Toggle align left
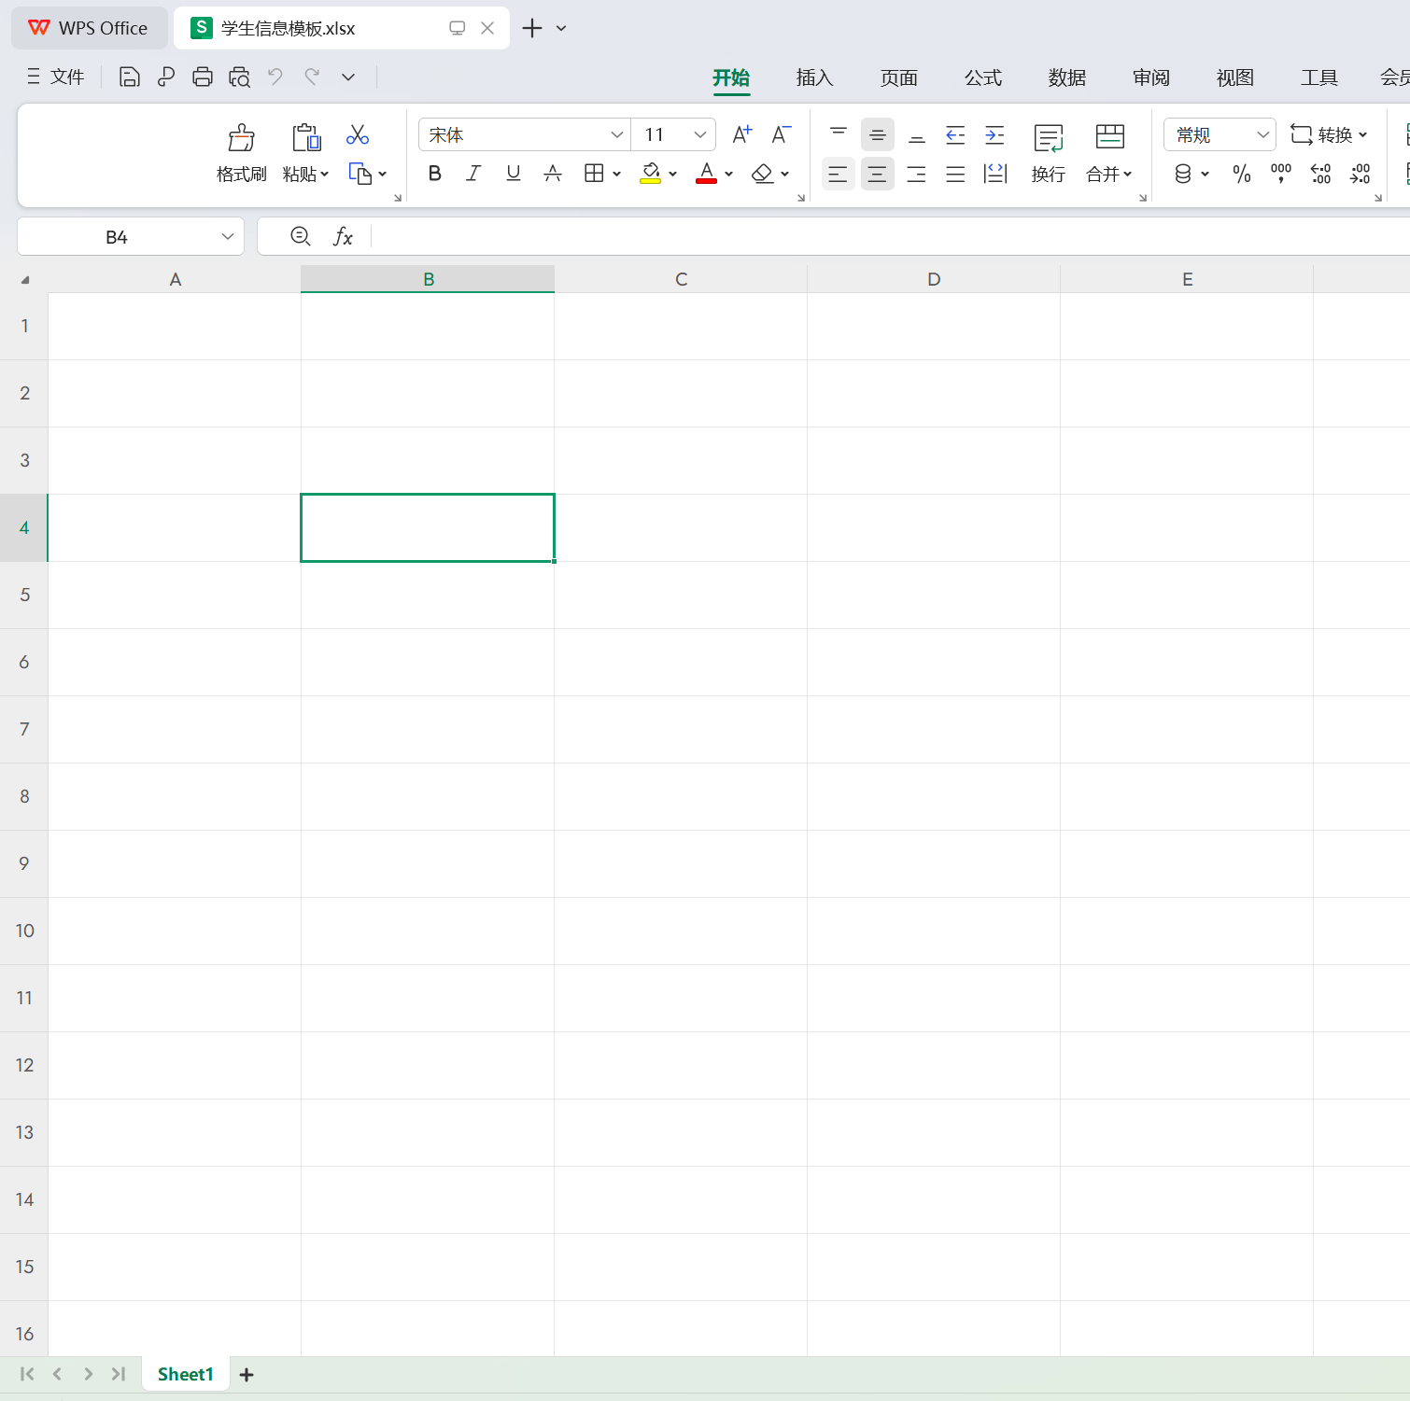Viewport: 1410px width, 1401px height. [x=839, y=174]
